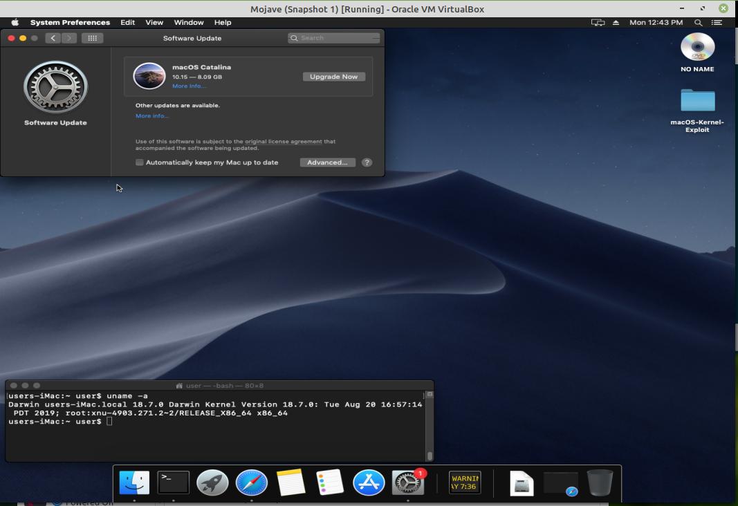
Task: Click the Software Update gear icon
Action: 55,87
